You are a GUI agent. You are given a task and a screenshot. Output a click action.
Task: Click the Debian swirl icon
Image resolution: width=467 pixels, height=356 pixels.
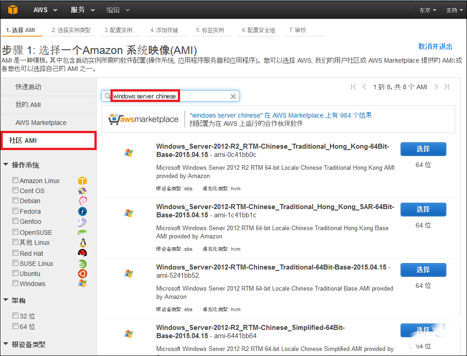coord(83,201)
